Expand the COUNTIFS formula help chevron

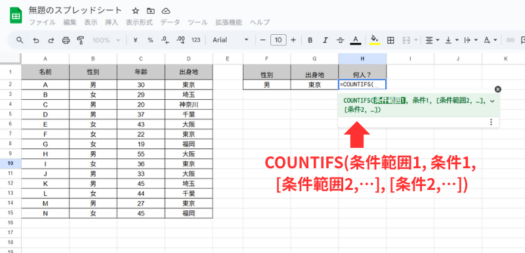click(492, 101)
